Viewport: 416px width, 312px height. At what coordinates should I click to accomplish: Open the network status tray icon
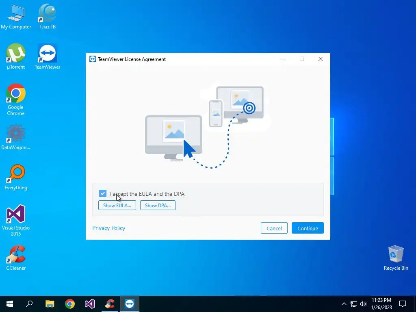click(x=354, y=304)
